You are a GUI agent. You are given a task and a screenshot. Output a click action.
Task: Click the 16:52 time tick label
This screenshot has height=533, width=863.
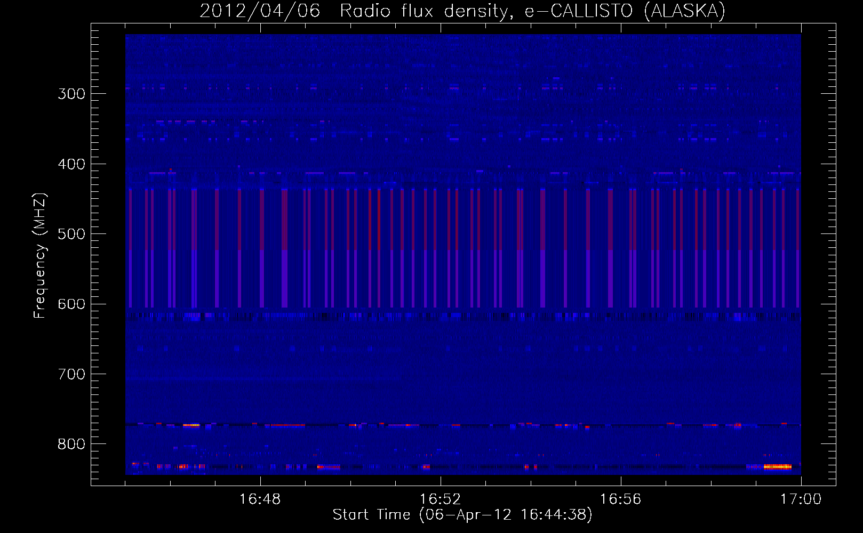pos(441,499)
